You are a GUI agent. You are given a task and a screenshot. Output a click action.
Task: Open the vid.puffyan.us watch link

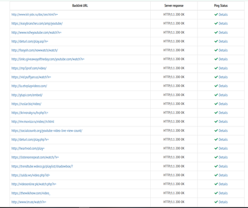[x=31, y=77]
